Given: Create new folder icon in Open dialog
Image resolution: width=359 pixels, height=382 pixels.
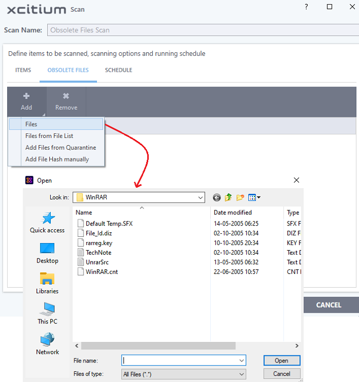Looking at the screenshot, I should [240, 197].
